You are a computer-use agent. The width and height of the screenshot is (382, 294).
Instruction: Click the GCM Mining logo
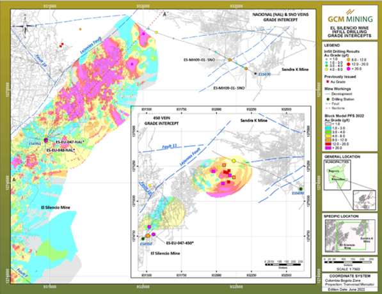[x=350, y=17]
